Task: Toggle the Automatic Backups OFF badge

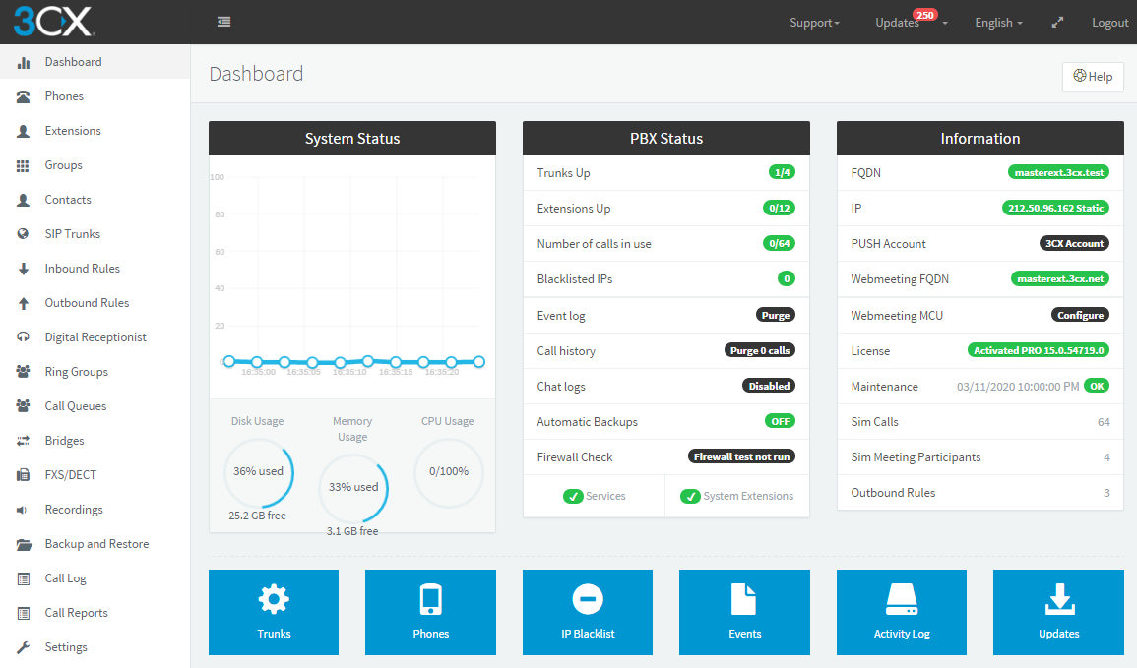Action: tap(779, 421)
